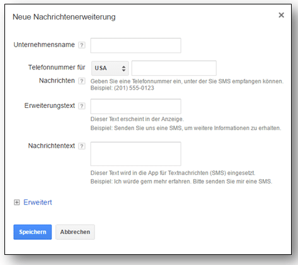The width and height of the screenshot is (298, 265).
Task: Click the help icon beside Unternehmensname
Action: click(82, 45)
